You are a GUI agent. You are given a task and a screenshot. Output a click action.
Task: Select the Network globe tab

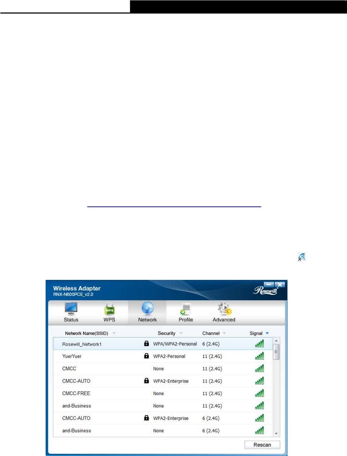147,312
